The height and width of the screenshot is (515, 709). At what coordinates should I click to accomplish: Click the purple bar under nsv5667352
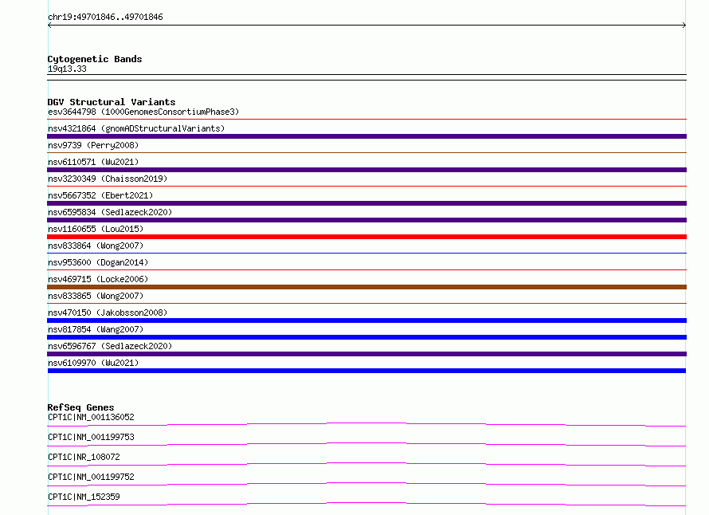click(x=366, y=203)
